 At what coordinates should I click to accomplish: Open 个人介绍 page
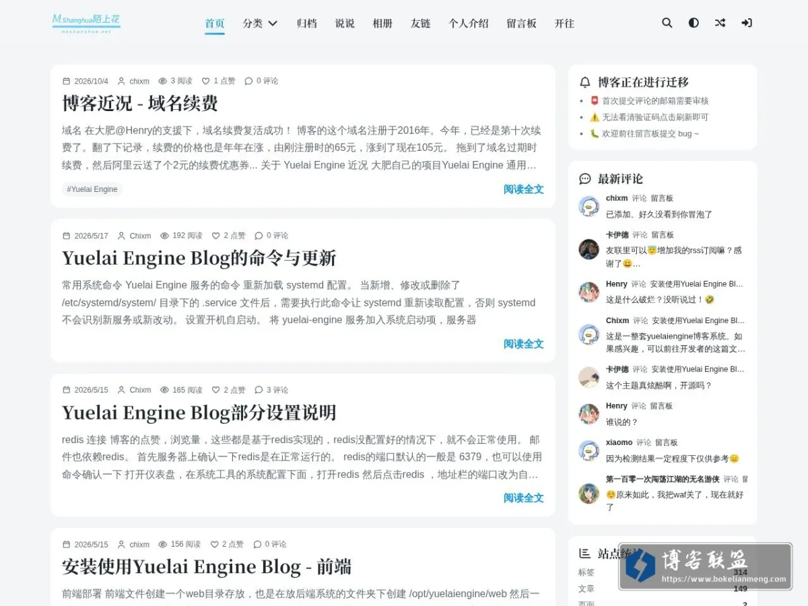[469, 23]
